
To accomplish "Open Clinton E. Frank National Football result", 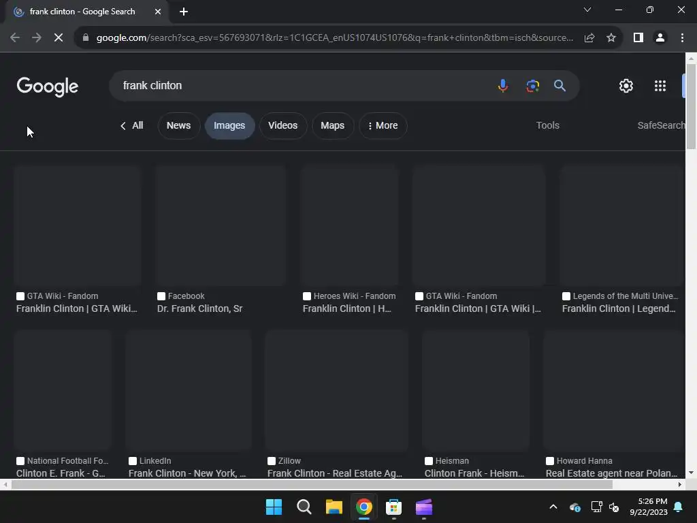I will pyautogui.click(x=61, y=473).
